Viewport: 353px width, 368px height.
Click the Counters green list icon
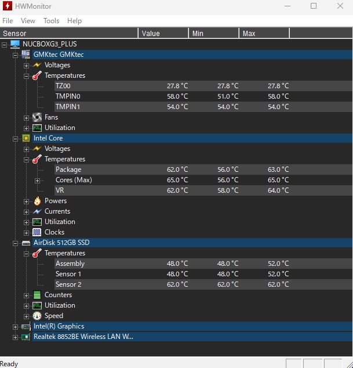(37, 295)
